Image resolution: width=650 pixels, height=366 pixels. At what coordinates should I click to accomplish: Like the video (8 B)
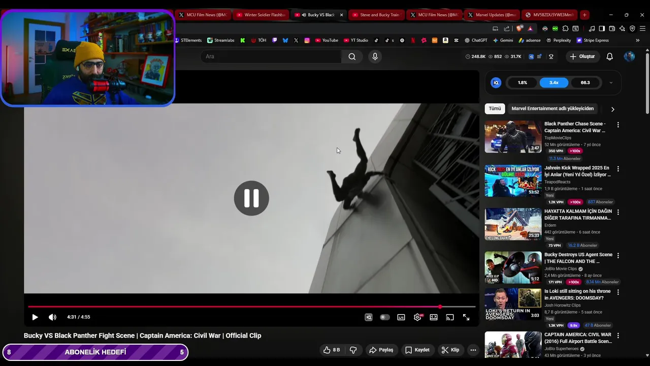click(x=332, y=350)
